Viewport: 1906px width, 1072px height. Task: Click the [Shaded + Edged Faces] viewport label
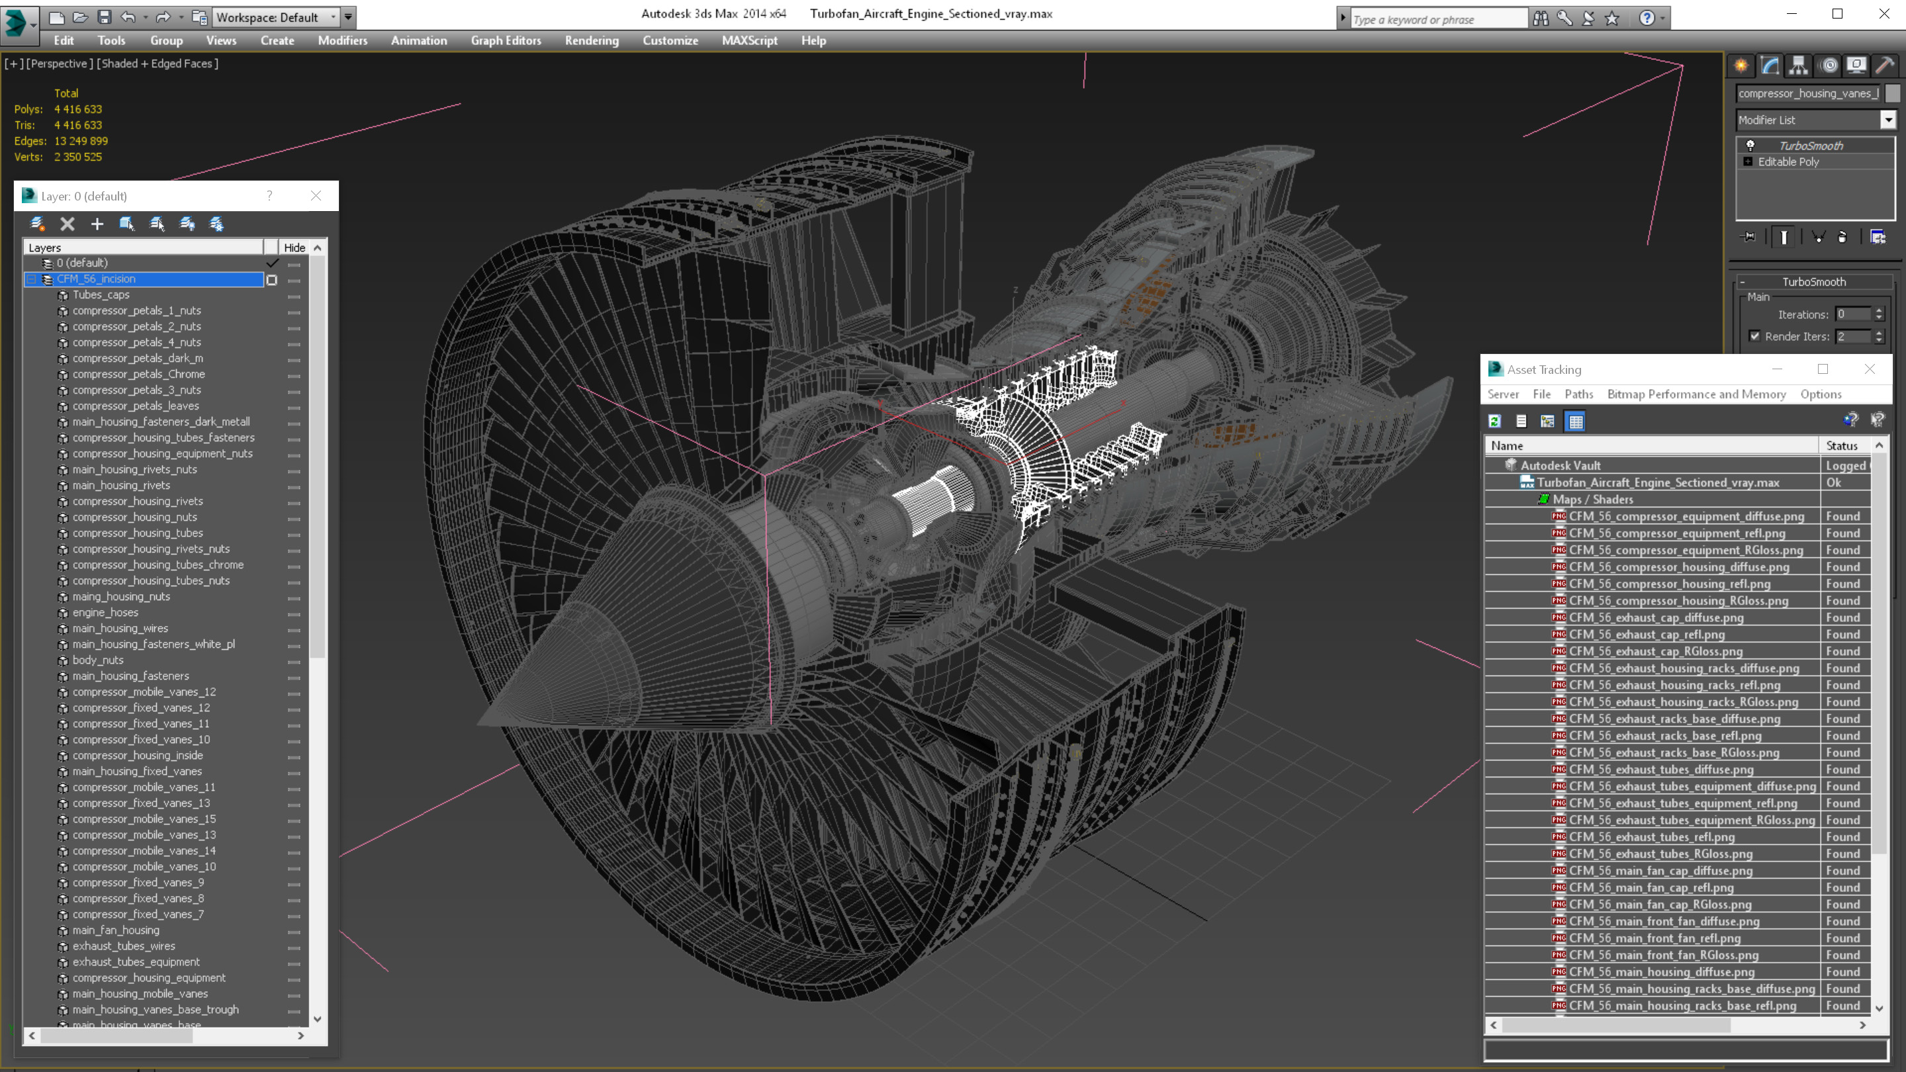coord(158,64)
